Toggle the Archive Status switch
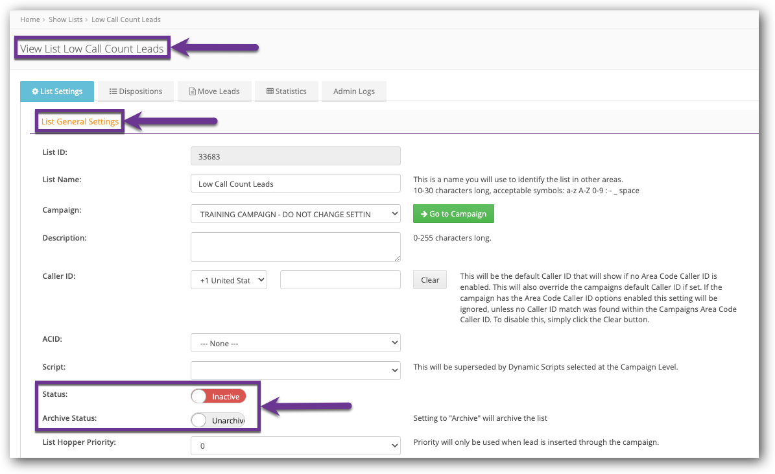 click(218, 420)
